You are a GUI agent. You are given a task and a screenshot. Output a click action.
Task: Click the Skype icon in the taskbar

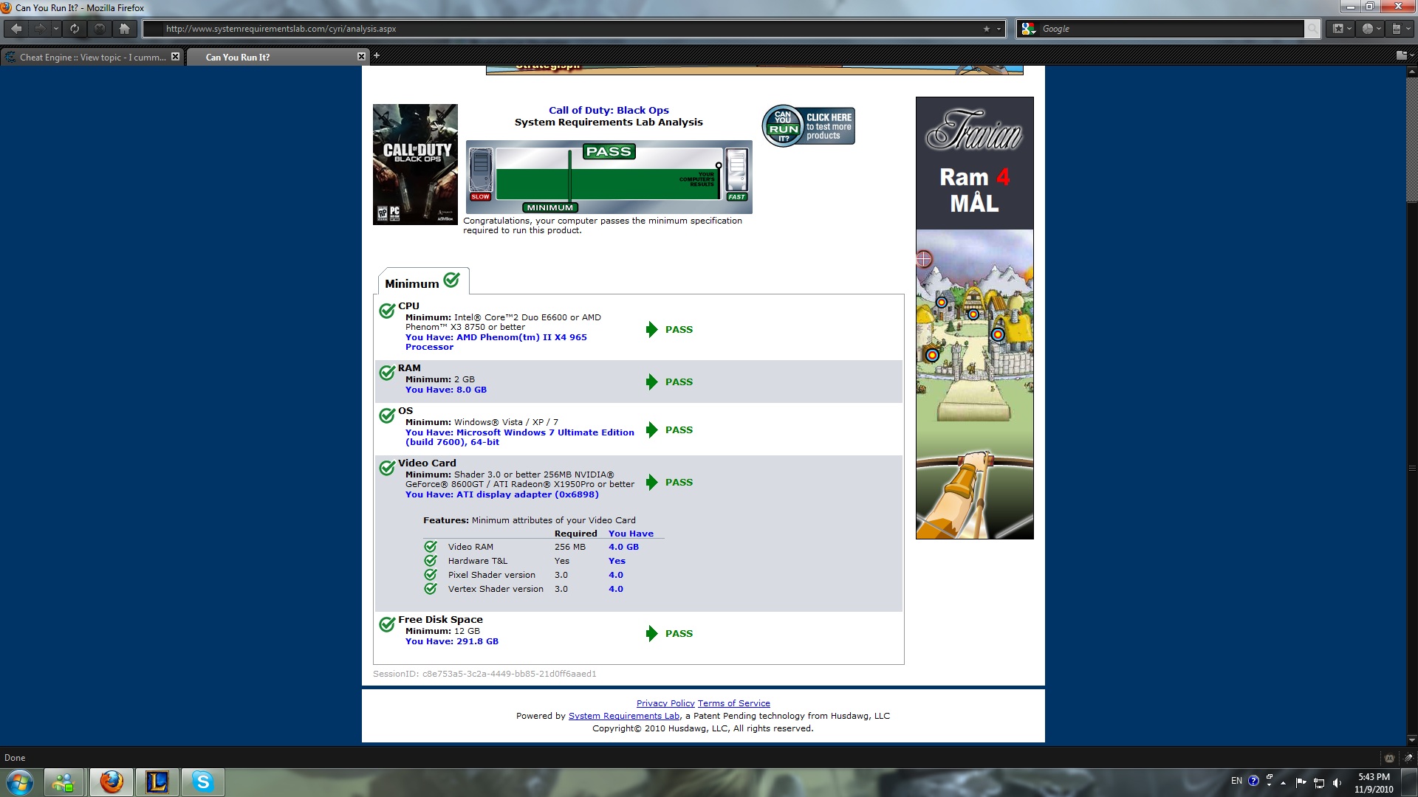tap(202, 782)
